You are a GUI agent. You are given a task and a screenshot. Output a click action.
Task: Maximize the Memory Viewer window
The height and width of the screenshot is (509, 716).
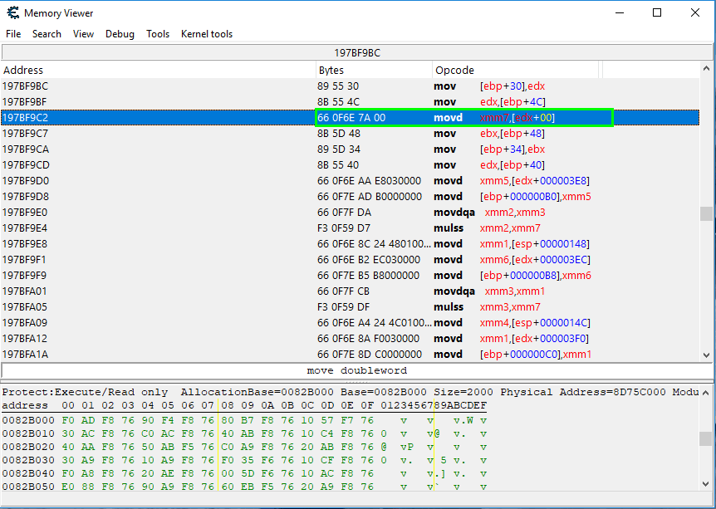pyautogui.click(x=657, y=12)
